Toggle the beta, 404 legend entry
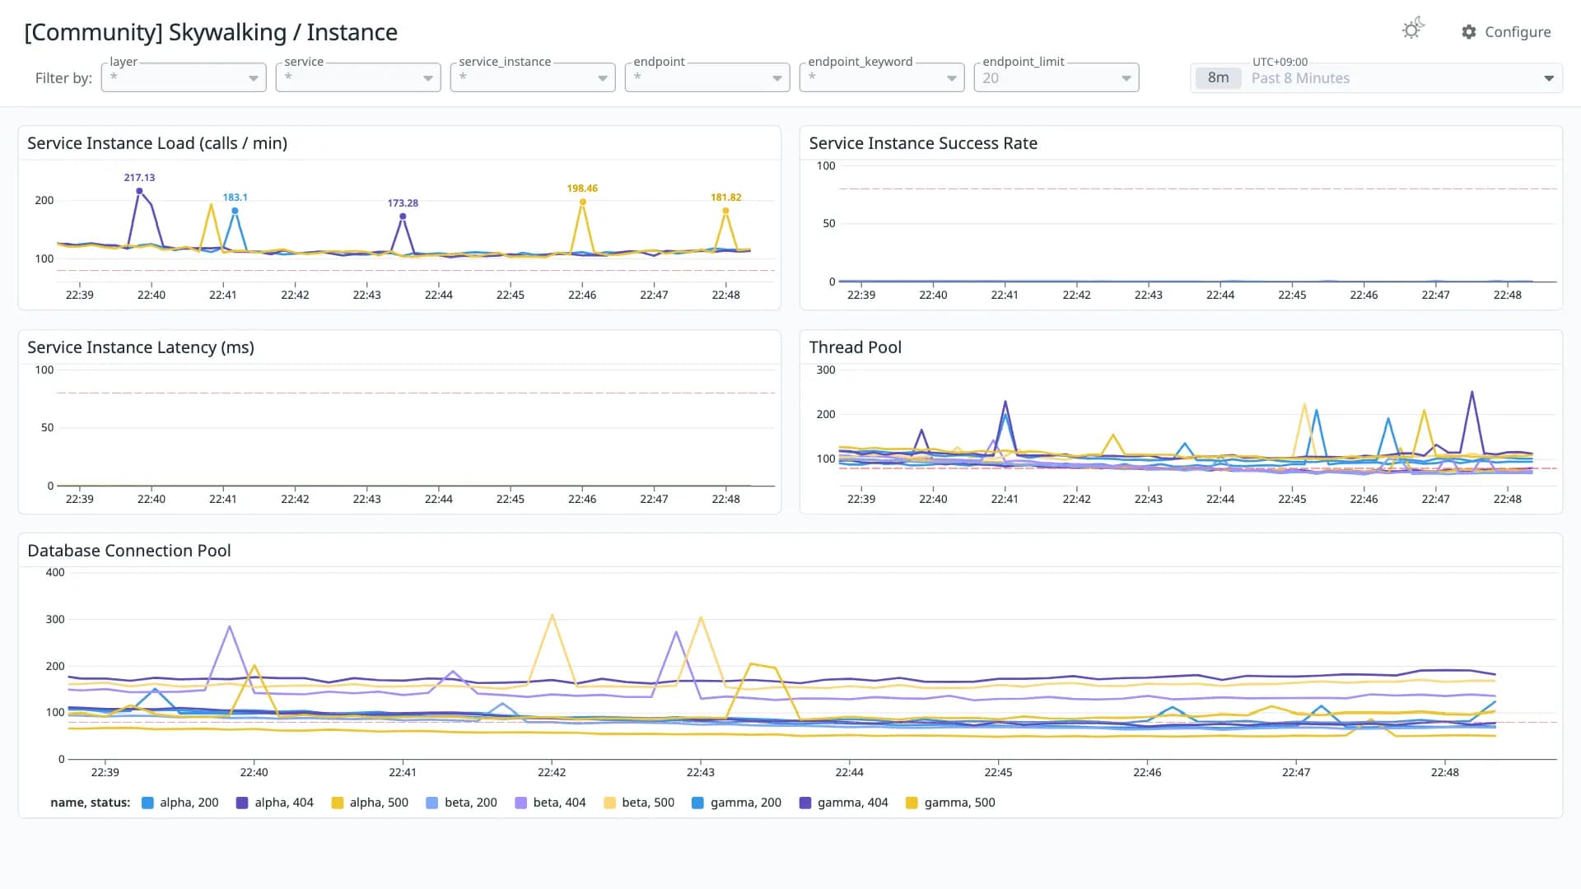Screen dimensions: 1581x889 [x=550, y=803]
